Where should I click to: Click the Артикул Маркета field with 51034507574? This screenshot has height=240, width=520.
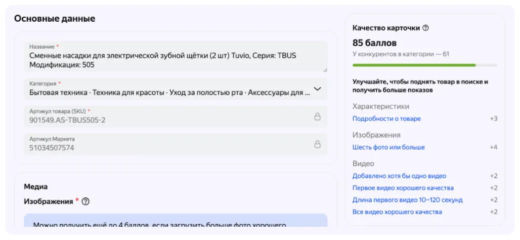pyautogui.click(x=51, y=148)
